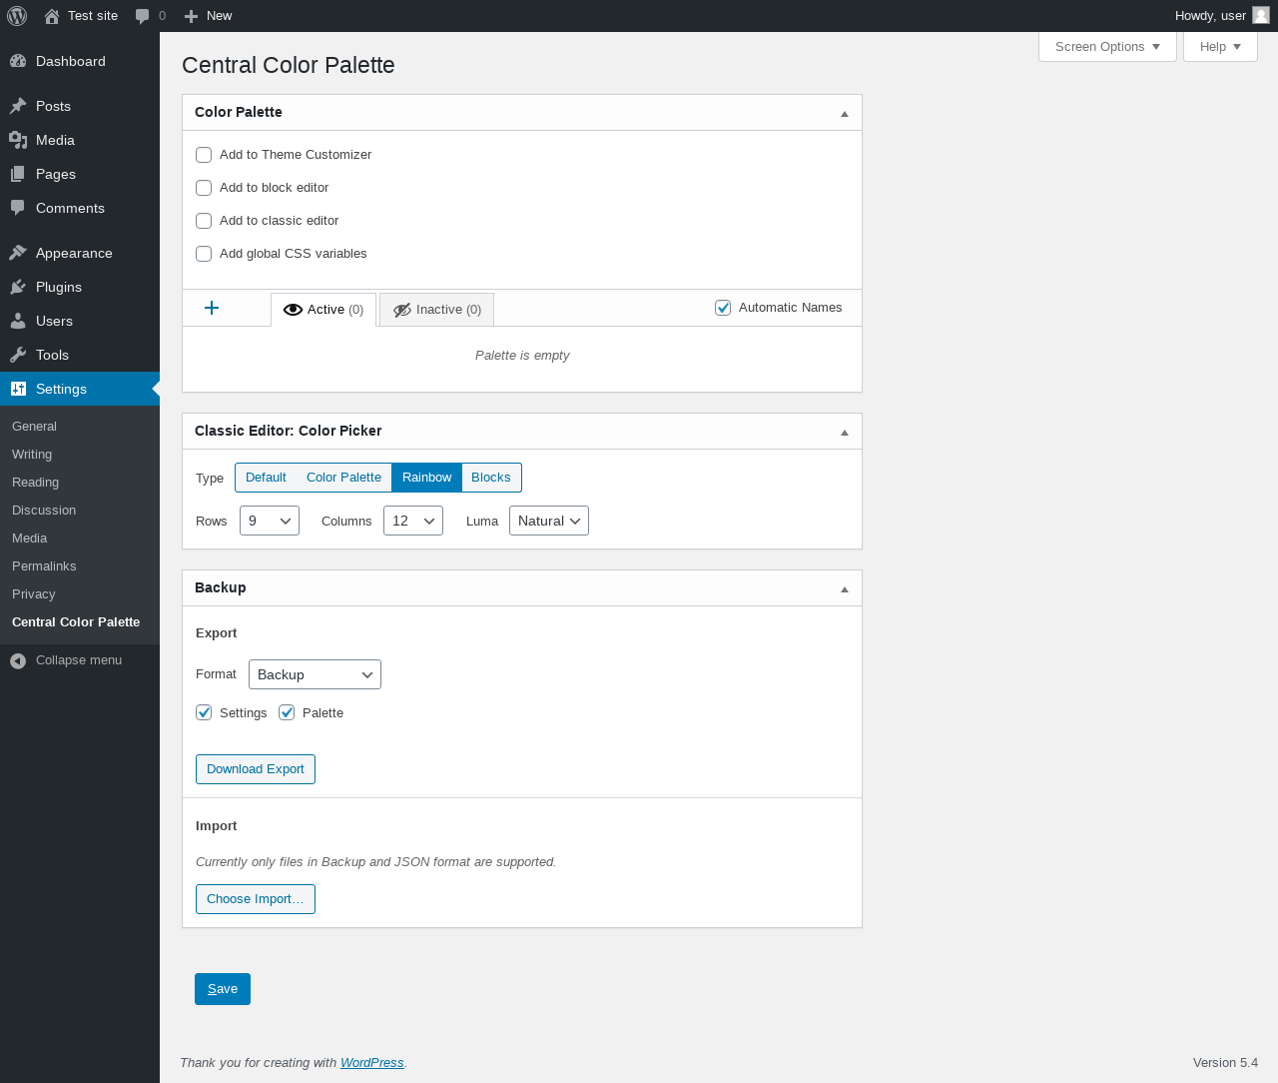
Task: Select Rainbow picker type
Action: pos(426,478)
